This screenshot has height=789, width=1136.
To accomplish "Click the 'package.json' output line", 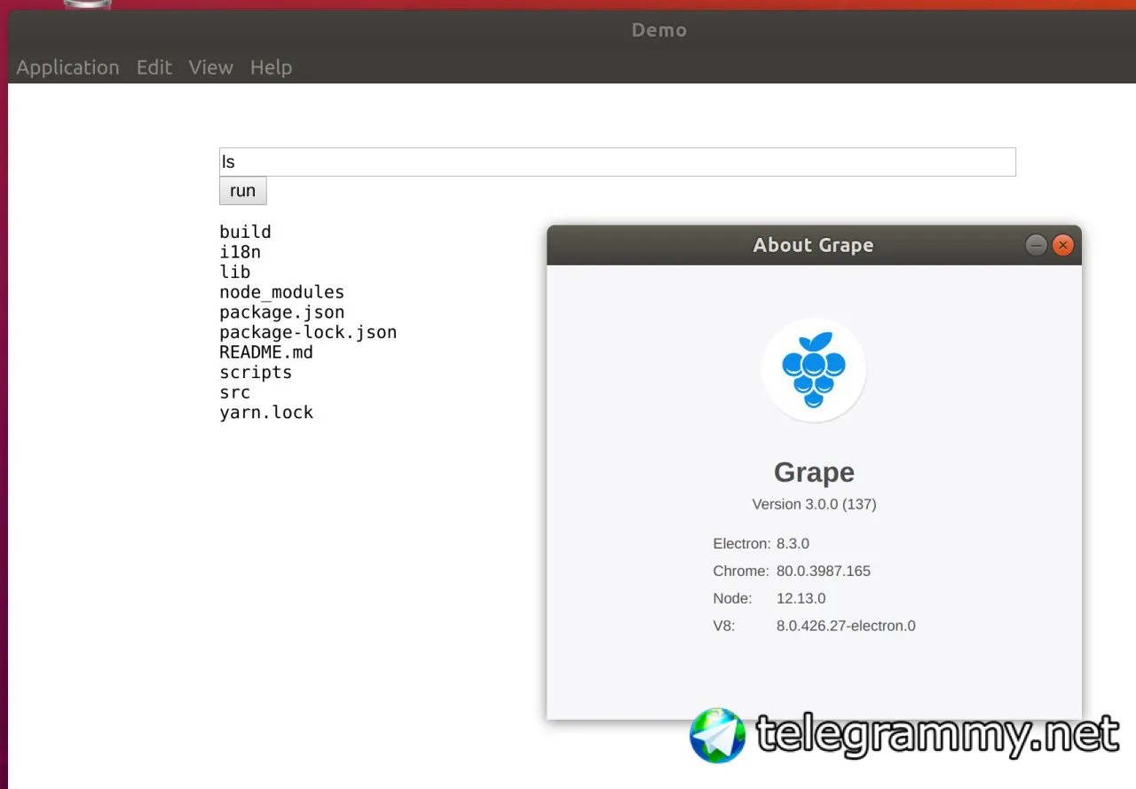I will pyautogui.click(x=282, y=312).
